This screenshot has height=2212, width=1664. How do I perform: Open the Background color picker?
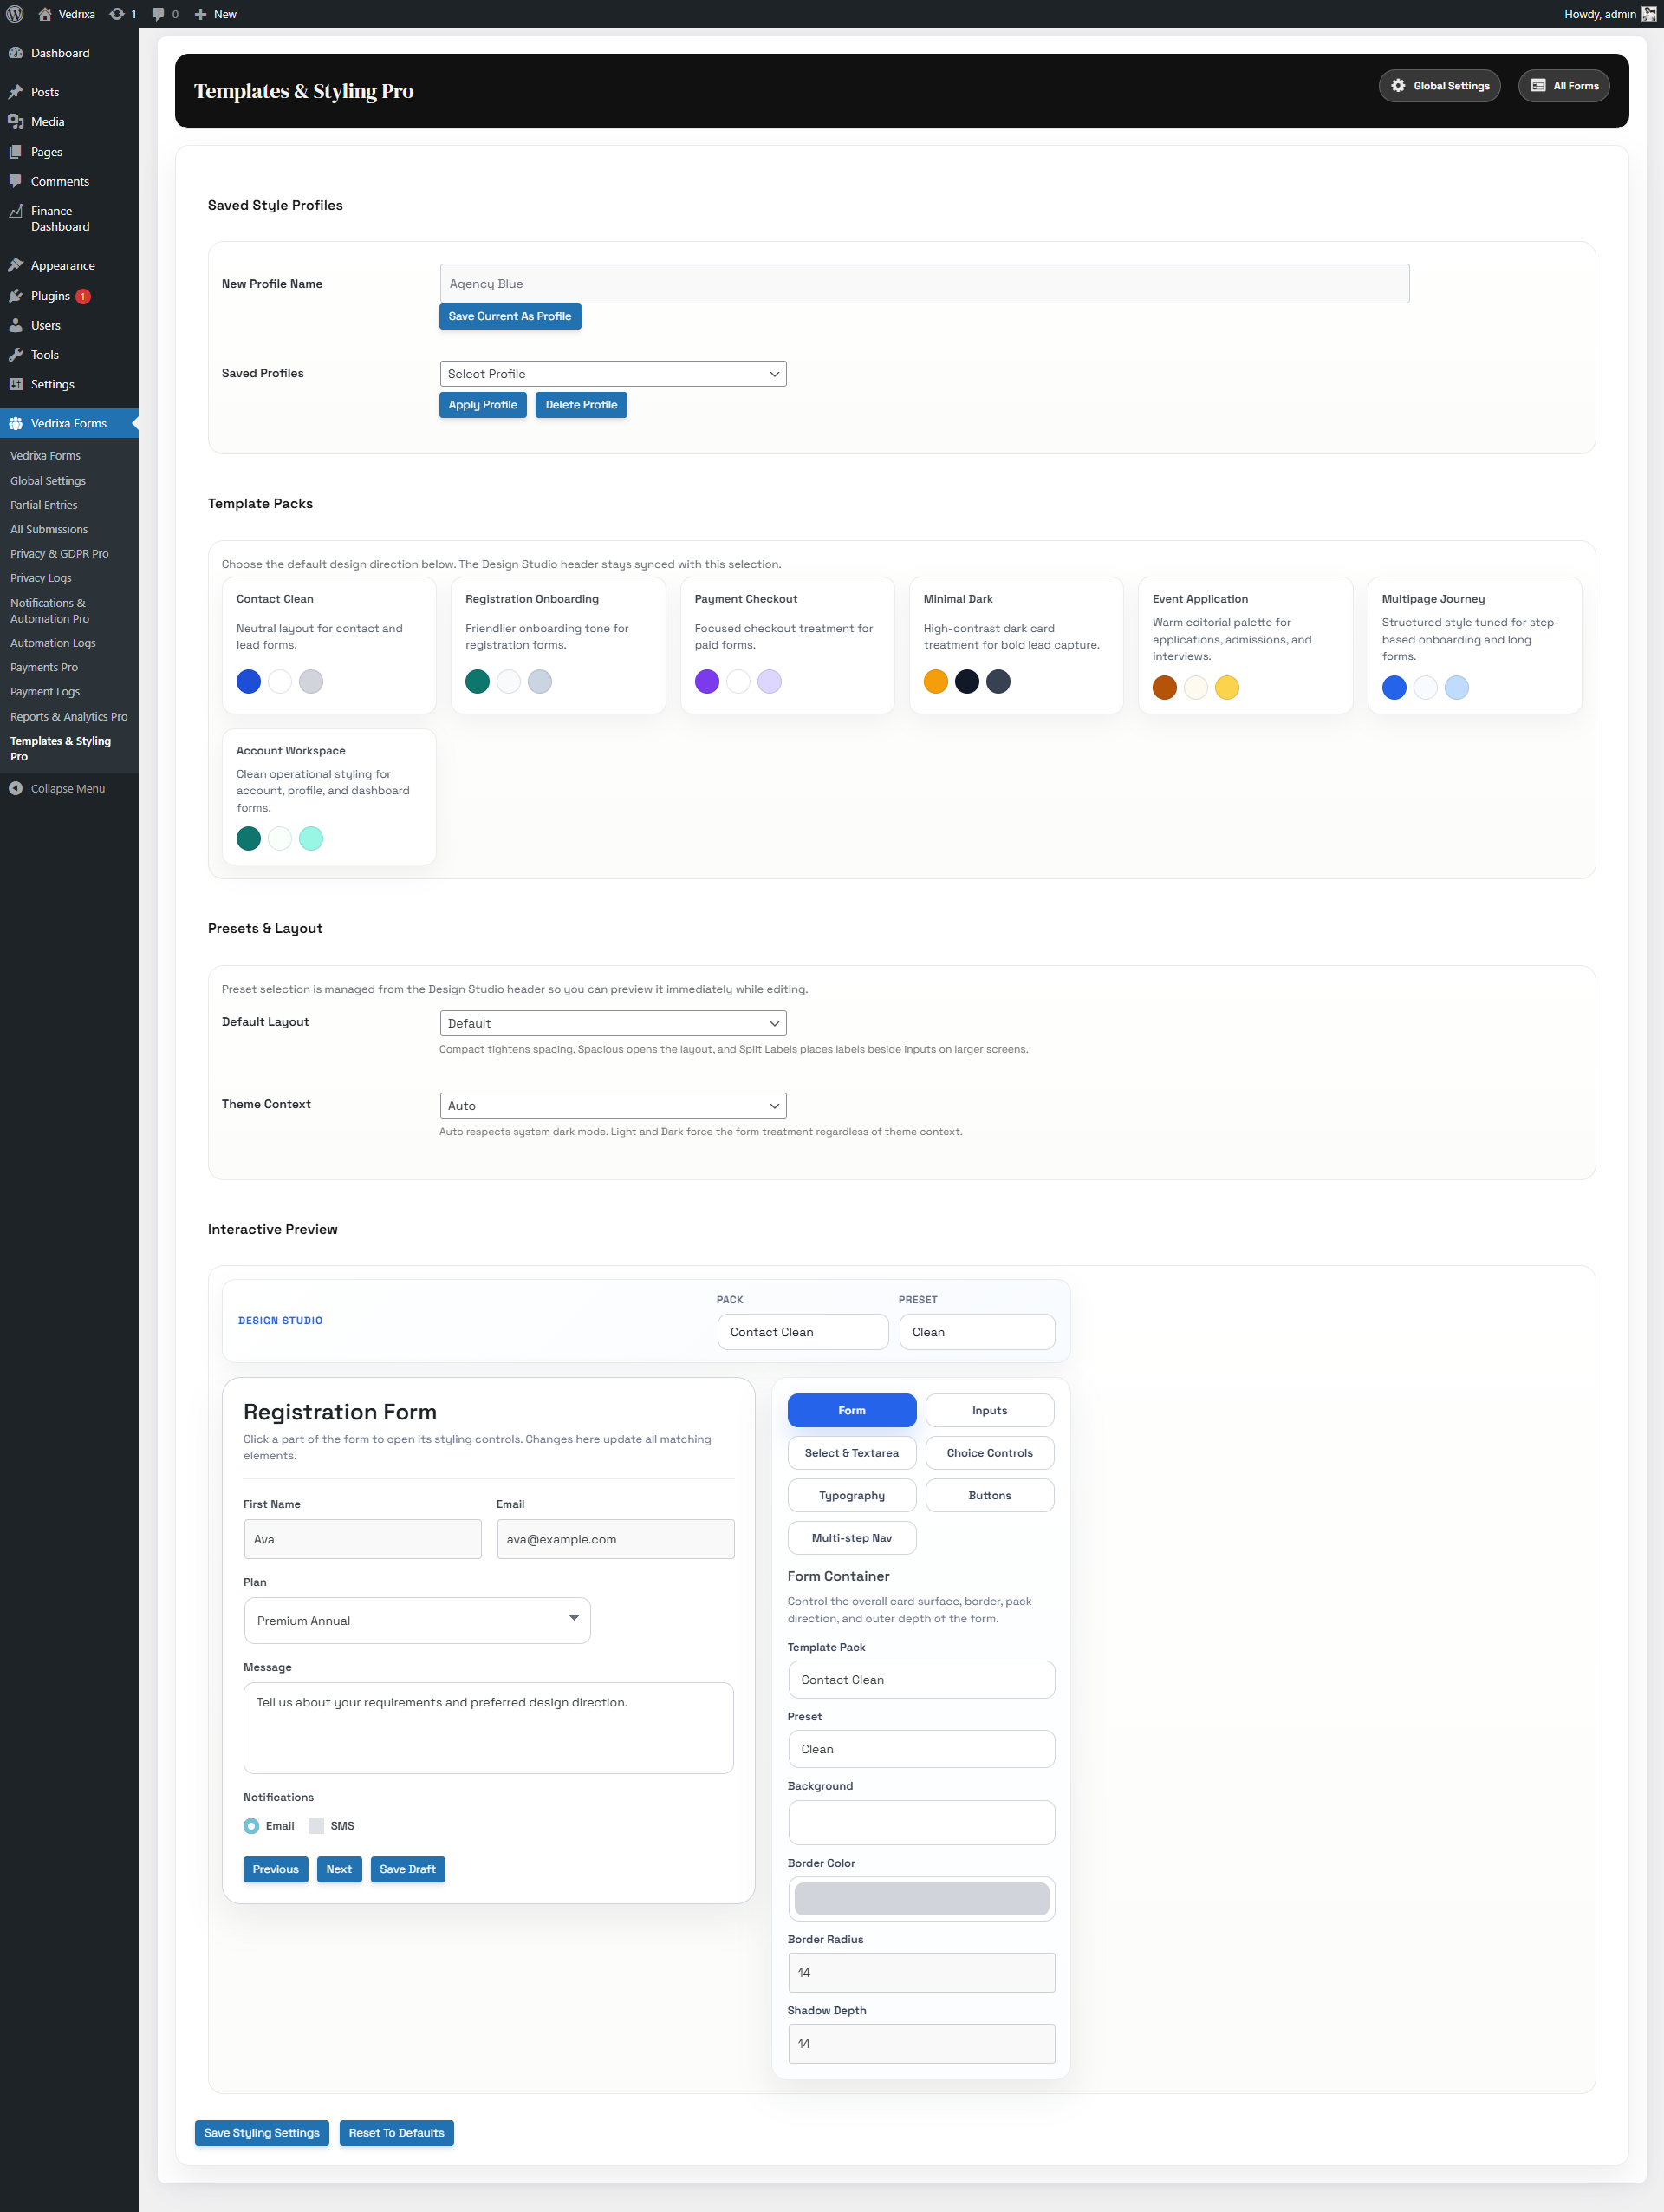(920, 1822)
